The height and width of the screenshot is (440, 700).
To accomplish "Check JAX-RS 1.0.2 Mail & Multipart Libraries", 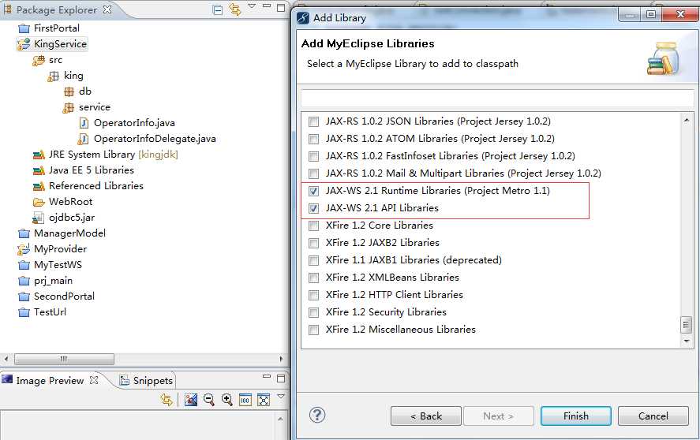I will (x=314, y=173).
